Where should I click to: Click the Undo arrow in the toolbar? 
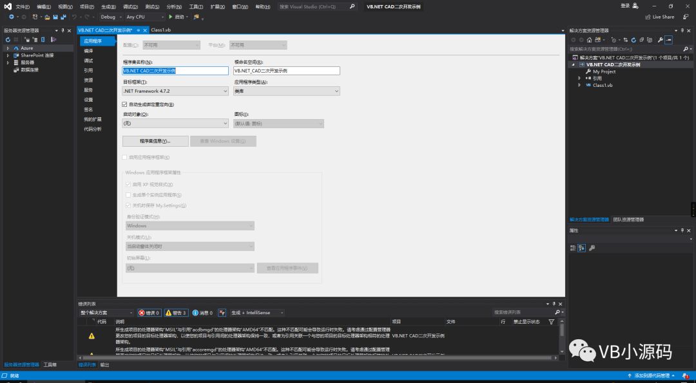[x=75, y=17]
